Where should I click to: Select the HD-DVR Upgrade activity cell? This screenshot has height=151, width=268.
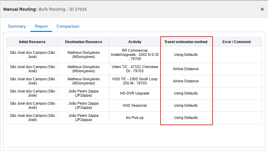click(135, 93)
